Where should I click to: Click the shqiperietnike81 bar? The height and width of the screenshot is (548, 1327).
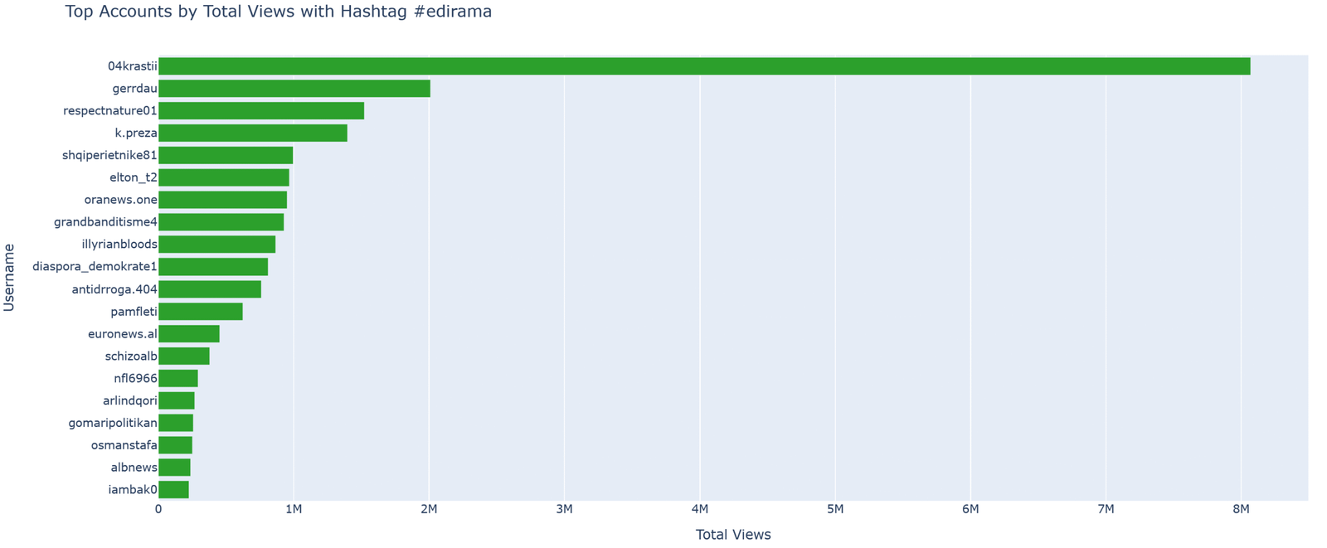225,156
